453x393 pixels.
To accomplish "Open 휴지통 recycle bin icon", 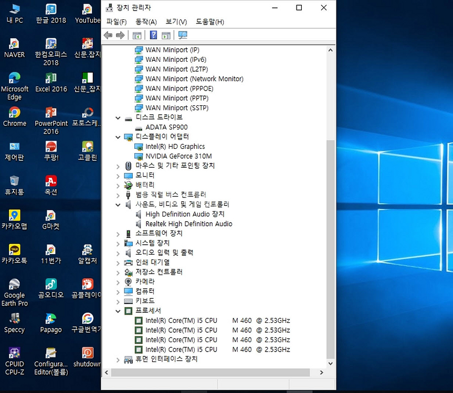I will (15, 185).
